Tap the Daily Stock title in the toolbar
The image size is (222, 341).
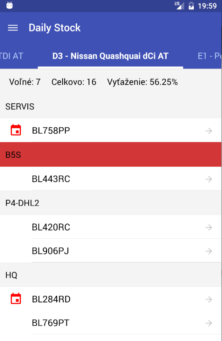coord(54,28)
